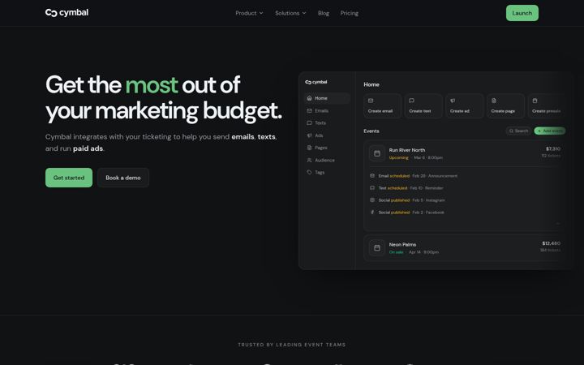Click the Feb 28 Announcement entry text
Screen dimensions: 584x365
pos(435,176)
